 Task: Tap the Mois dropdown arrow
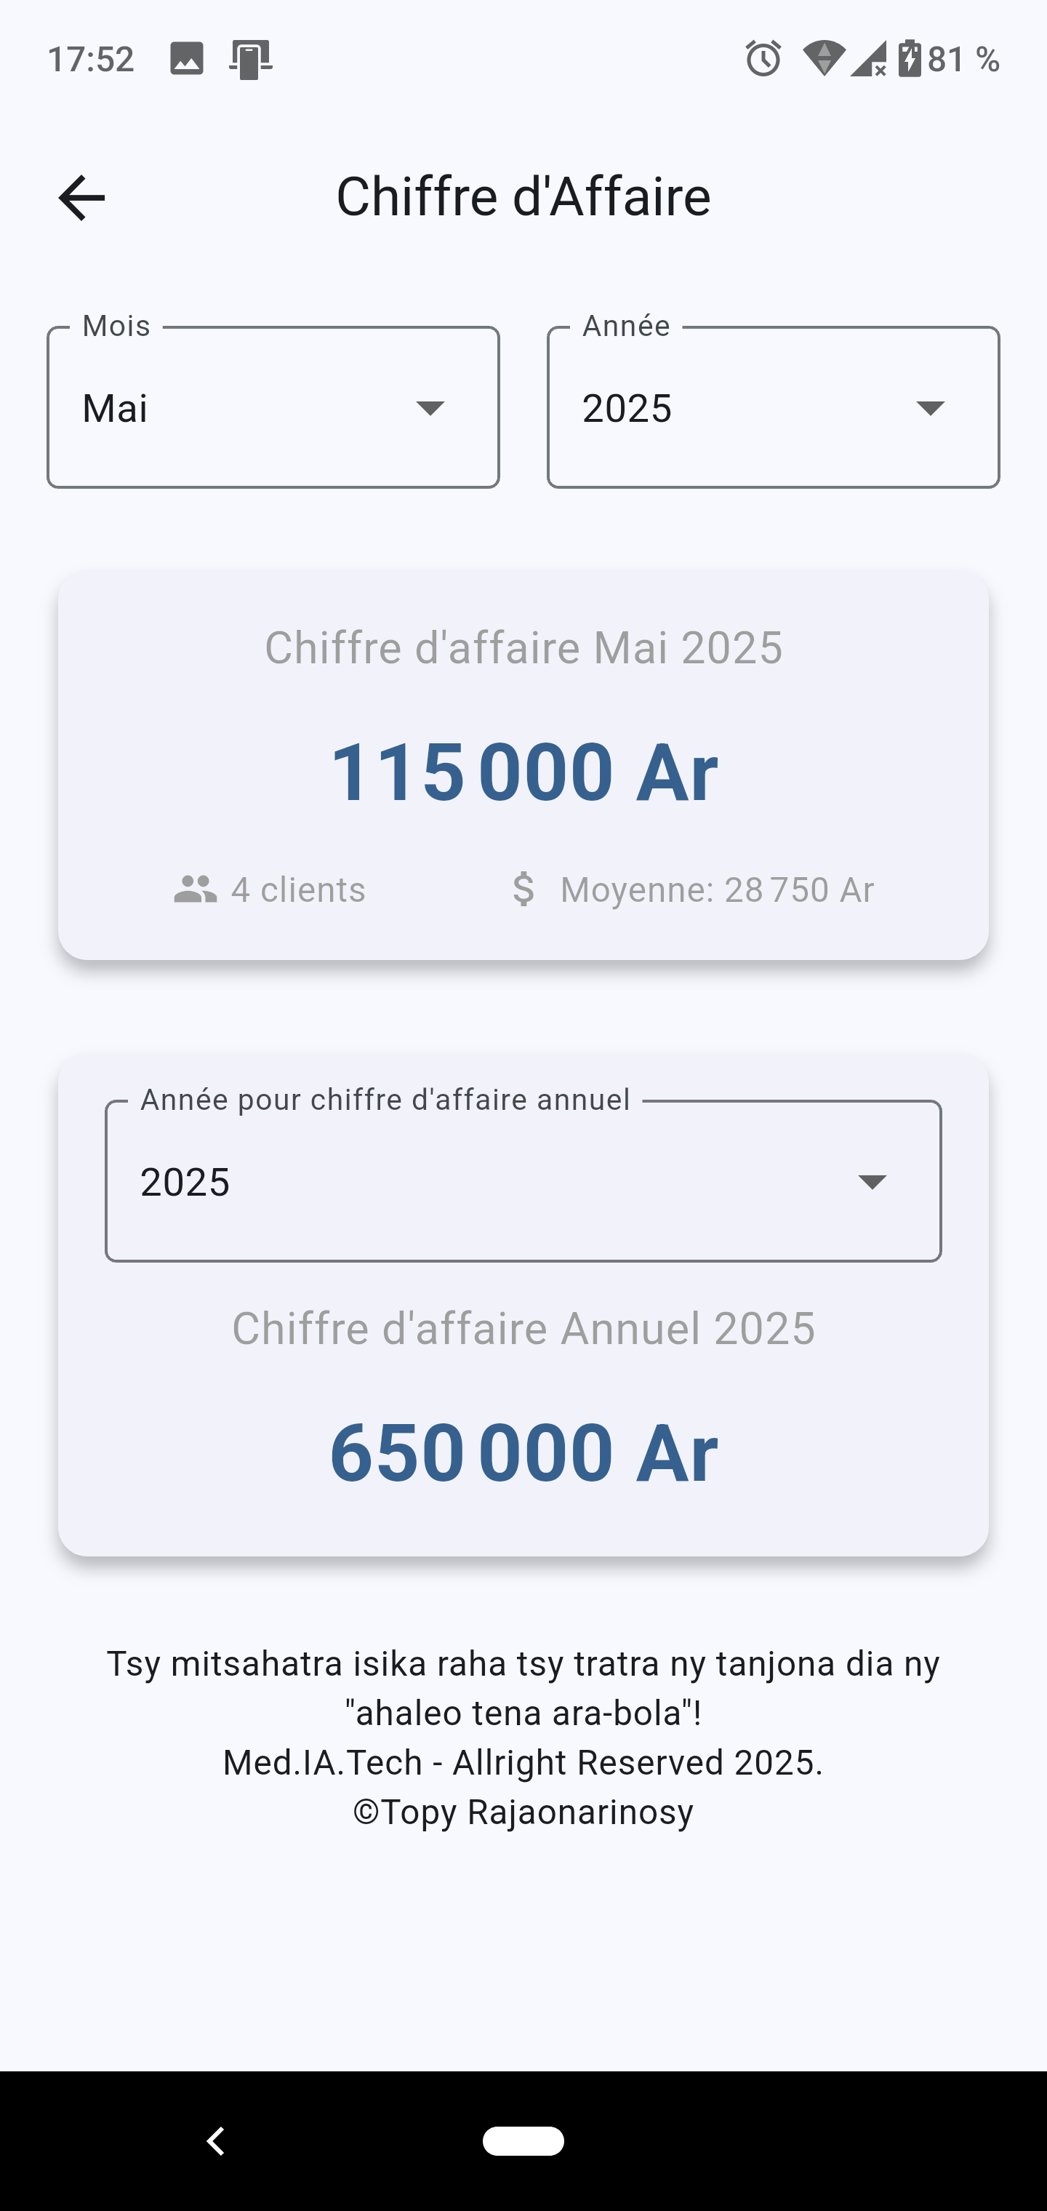[x=430, y=408]
